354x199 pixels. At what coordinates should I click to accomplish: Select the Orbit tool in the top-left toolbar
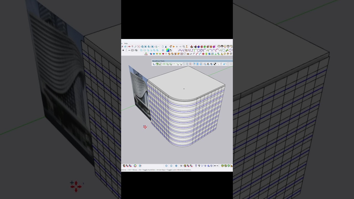tap(129, 47)
